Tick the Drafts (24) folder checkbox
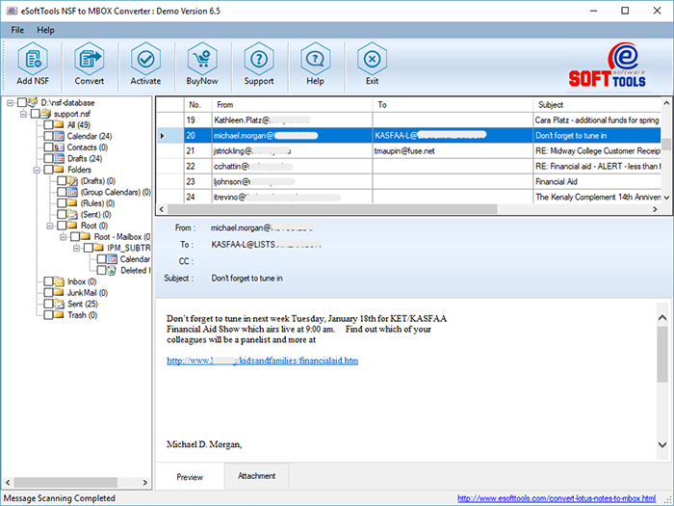The width and height of the screenshot is (674, 506). pos(47,158)
